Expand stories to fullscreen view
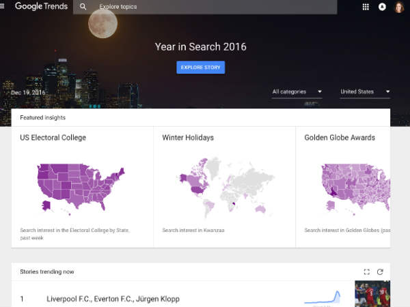The image size is (410, 307). pyautogui.click(x=366, y=272)
